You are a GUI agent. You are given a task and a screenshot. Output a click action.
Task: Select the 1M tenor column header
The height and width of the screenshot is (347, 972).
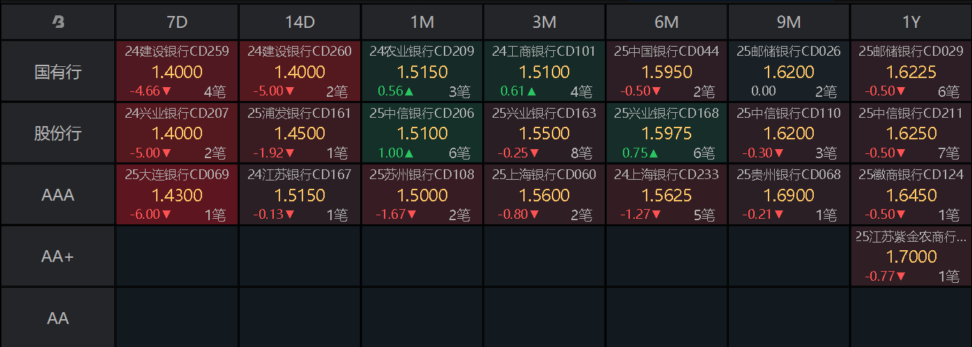(x=422, y=22)
